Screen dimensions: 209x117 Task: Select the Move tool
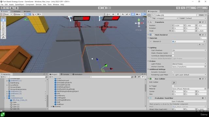click(x=3, y=23)
